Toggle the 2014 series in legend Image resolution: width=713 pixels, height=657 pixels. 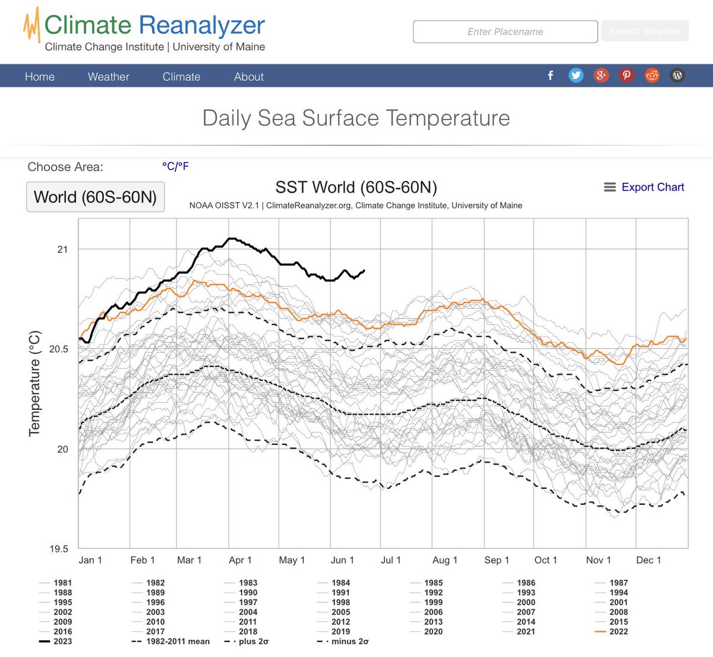click(x=519, y=622)
